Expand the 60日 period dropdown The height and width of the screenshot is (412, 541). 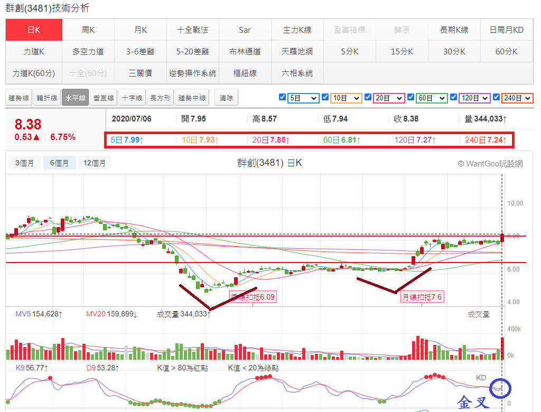tap(432, 98)
